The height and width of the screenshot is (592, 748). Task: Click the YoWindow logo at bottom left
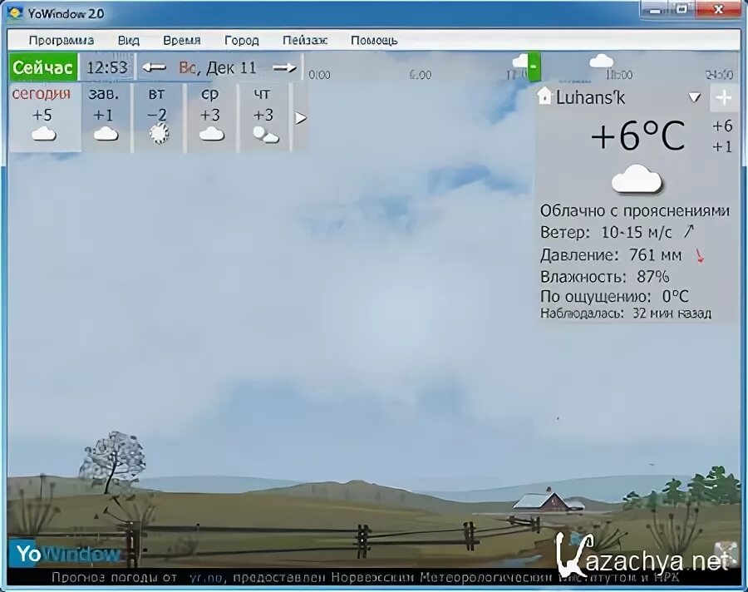point(66,553)
